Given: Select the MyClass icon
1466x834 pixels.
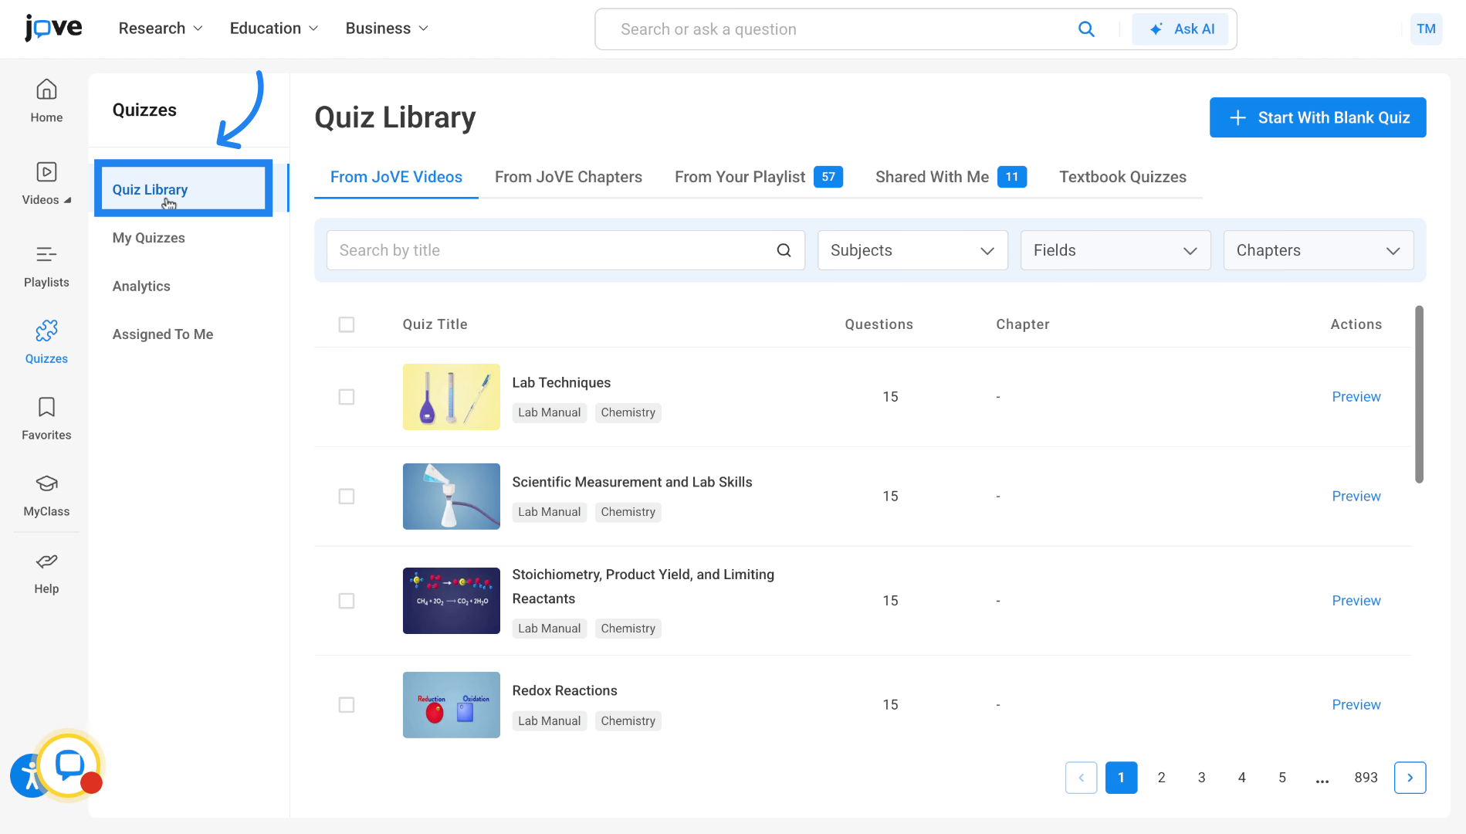Looking at the screenshot, I should [x=46, y=493].
